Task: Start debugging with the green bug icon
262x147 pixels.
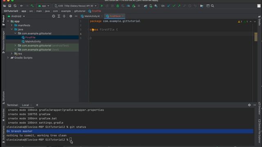Action: [x=117, y=6]
